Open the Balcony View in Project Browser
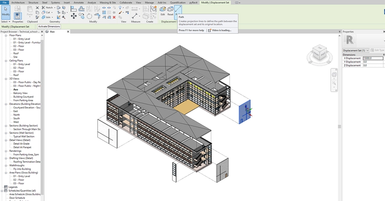The height and width of the screenshot is (201, 385). [21, 93]
